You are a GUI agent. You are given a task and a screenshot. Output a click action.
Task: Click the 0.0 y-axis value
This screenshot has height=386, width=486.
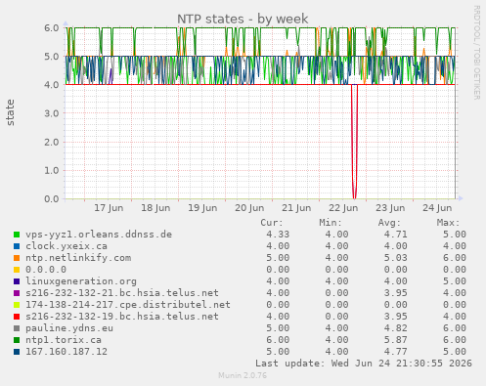[x=52, y=198]
